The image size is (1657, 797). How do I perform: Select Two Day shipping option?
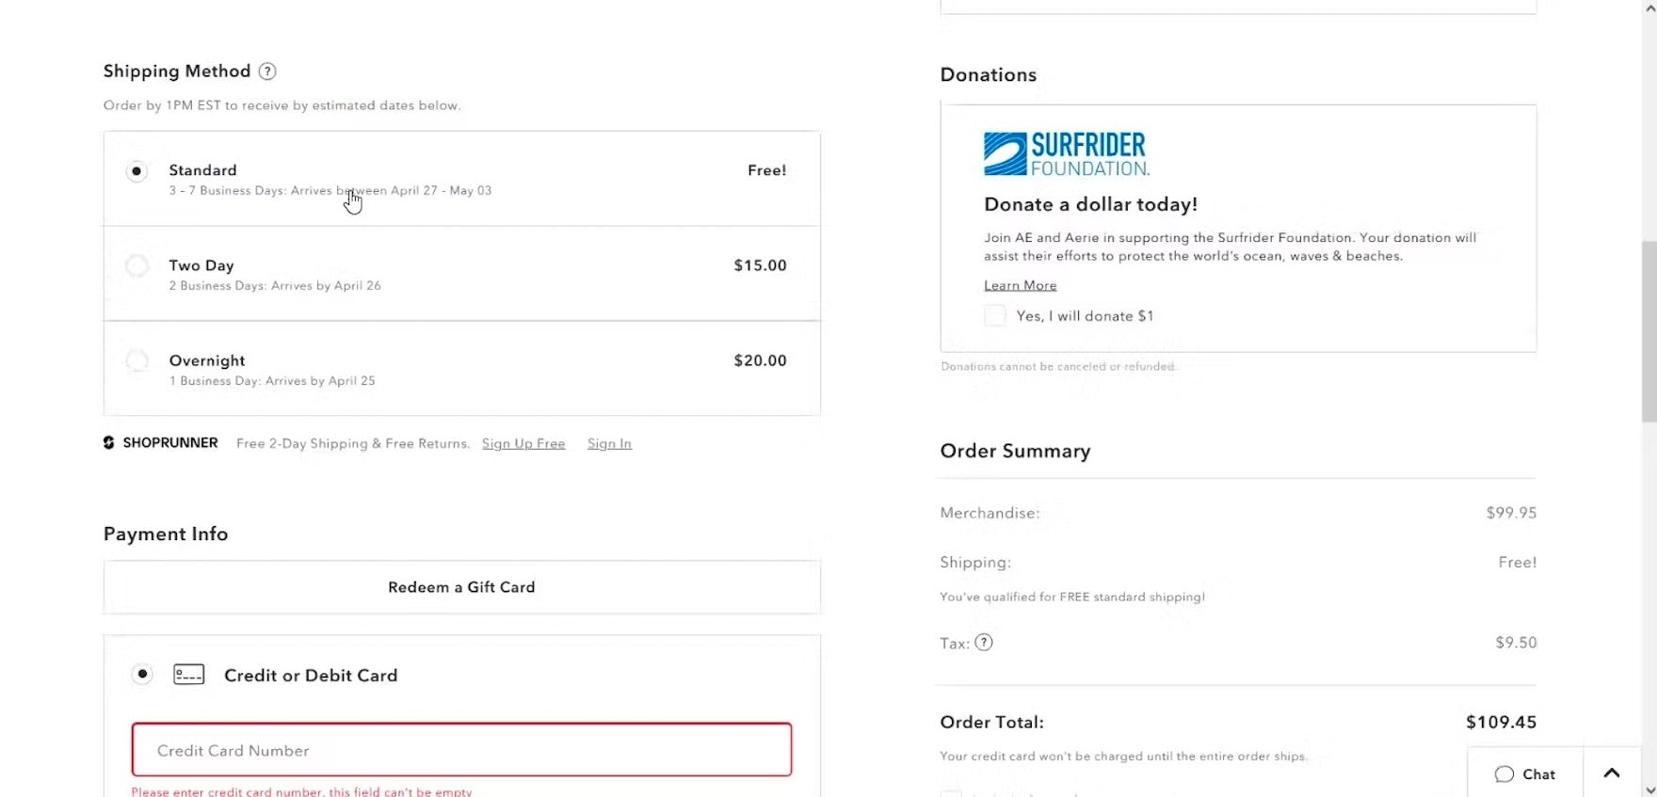[x=137, y=266]
